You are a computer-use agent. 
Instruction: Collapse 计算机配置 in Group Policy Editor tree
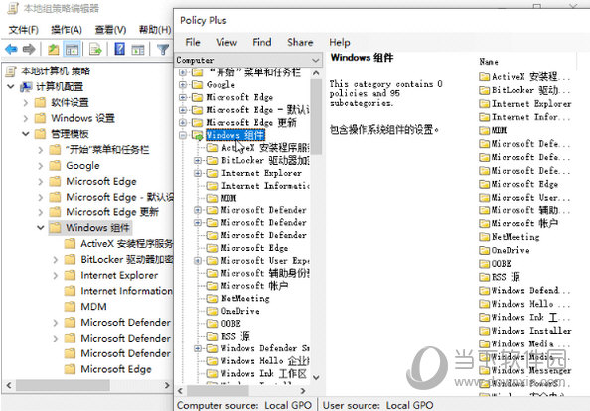tap(11, 86)
